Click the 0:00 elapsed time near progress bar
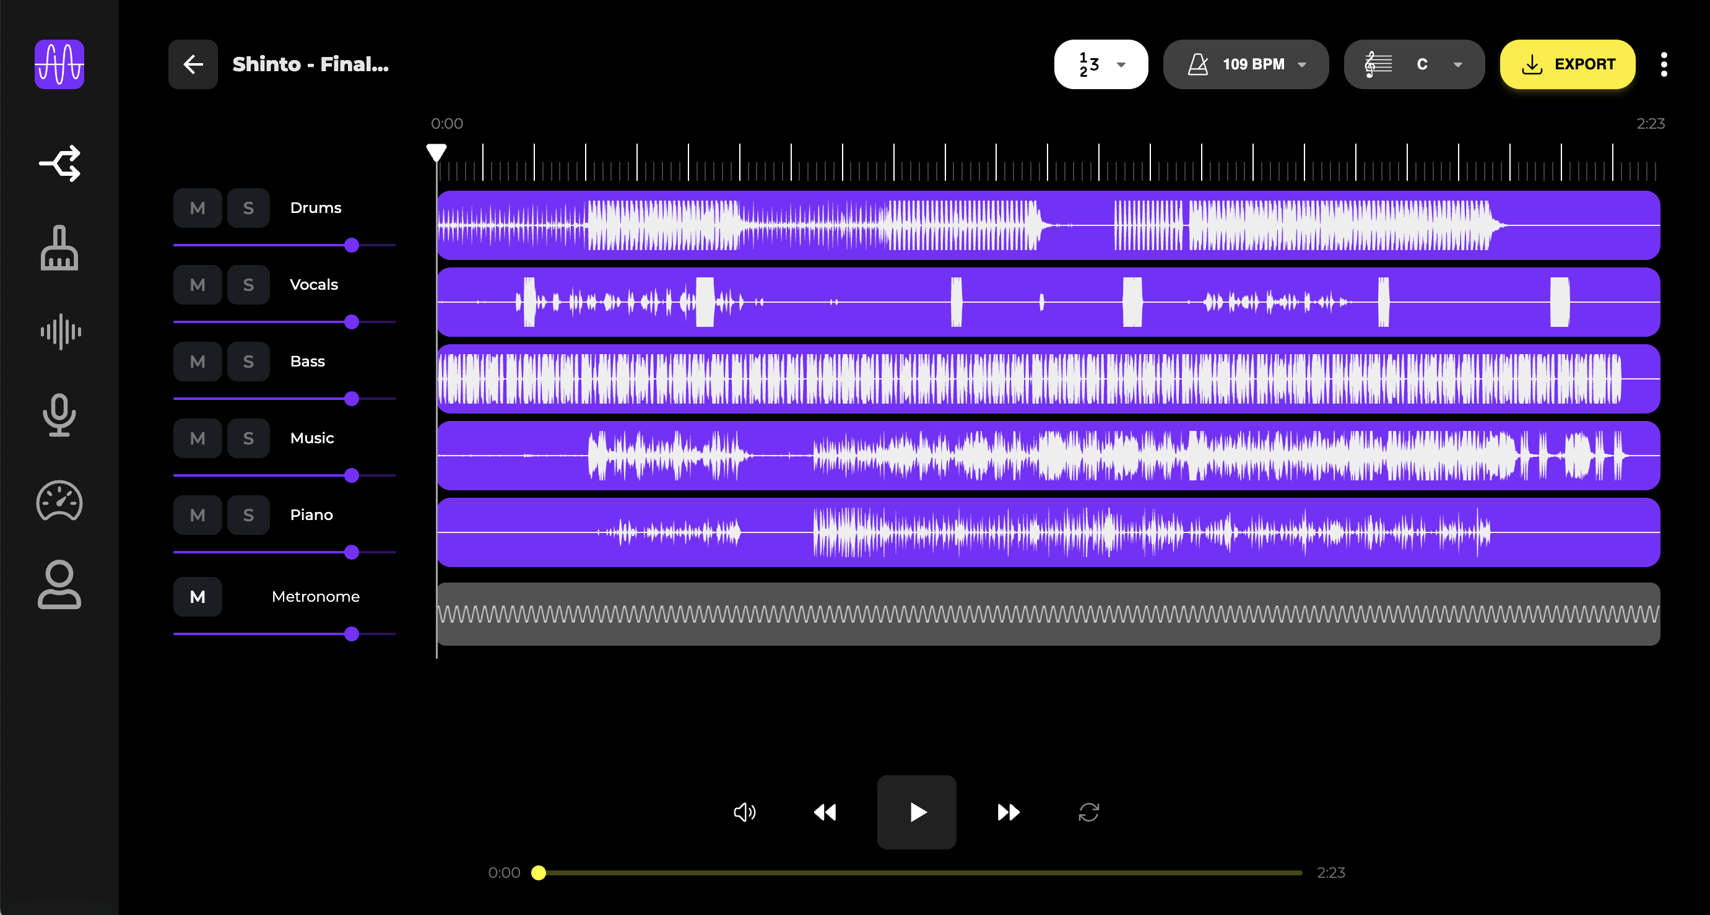This screenshot has width=1710, height=915. coord(504,872)
